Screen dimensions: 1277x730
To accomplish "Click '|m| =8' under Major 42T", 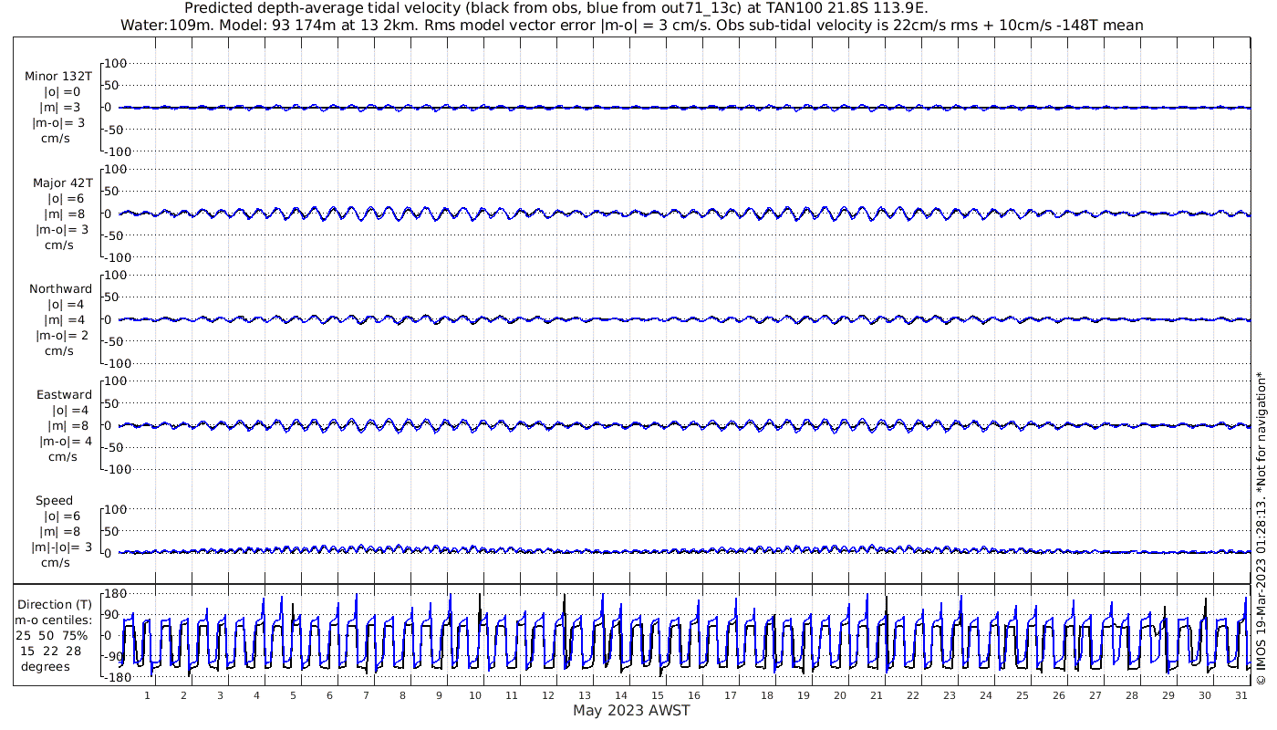I will pyautogui.click(x=65, y=214).
